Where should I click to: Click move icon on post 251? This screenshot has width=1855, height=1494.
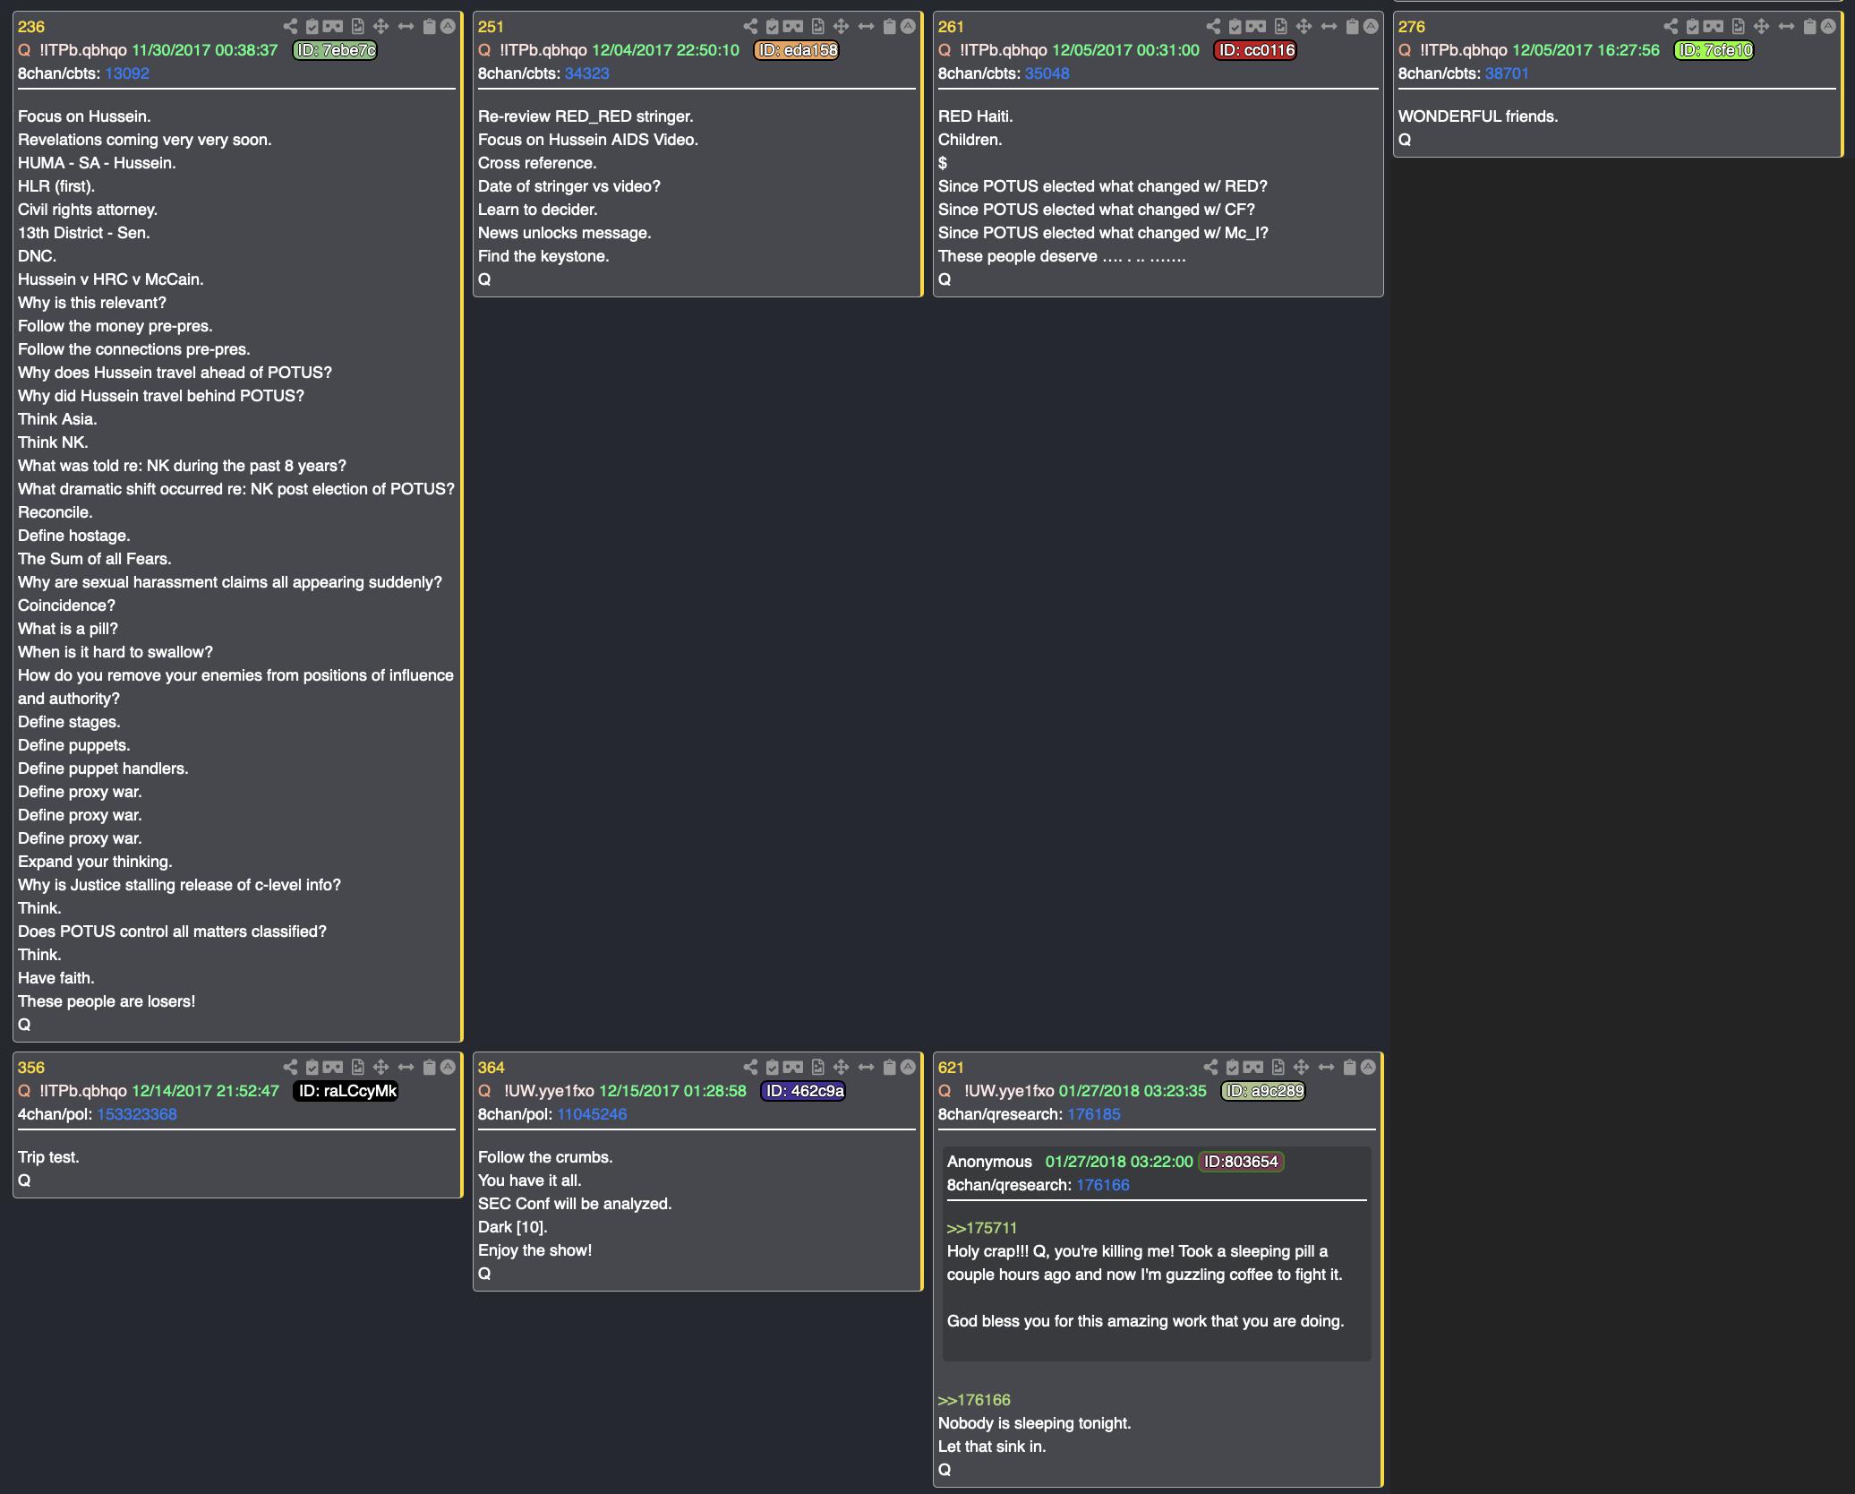(x=842, y=26)
